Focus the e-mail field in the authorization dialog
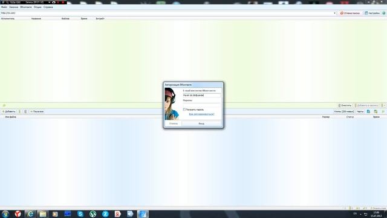387x218 pixels. (x=201, y=95)
